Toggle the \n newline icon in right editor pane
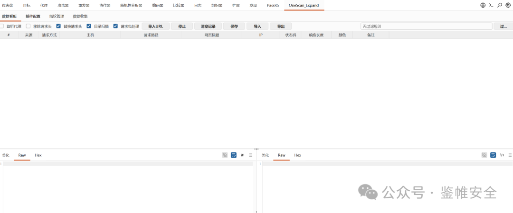The image size is (513, 213). [x=502, y=155]
